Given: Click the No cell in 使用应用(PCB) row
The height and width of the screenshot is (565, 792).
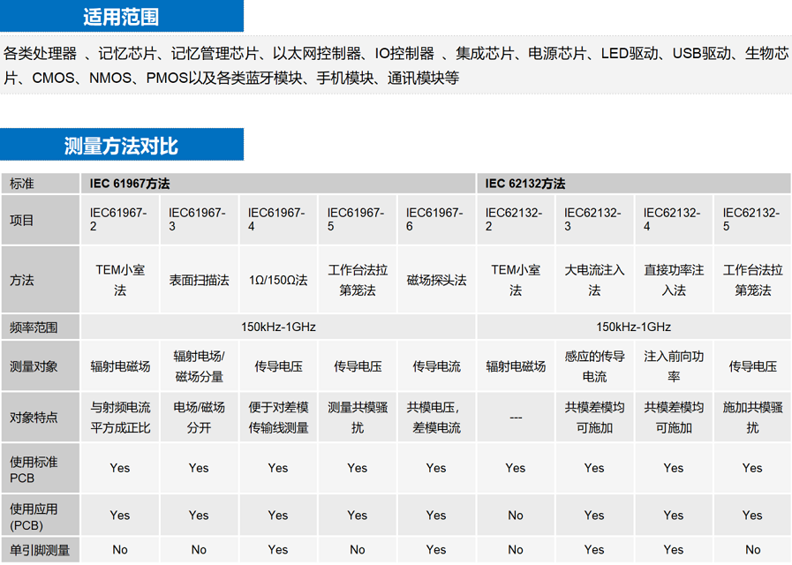Looking at the screenshot, I should [x=516, y=516].
